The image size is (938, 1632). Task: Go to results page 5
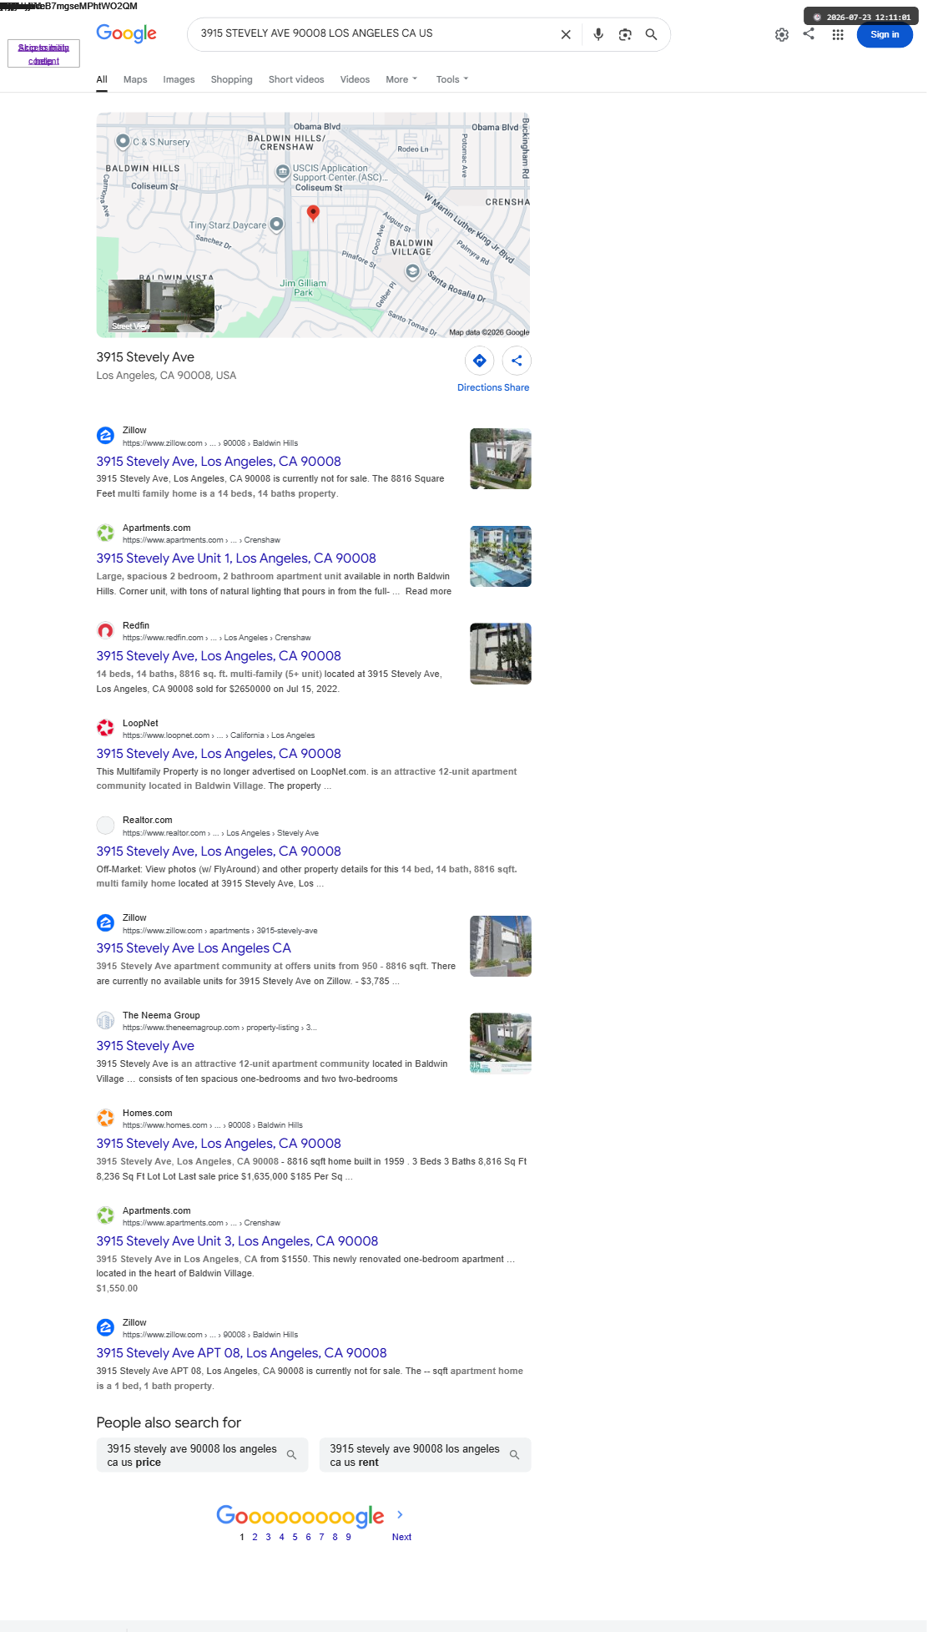tap(295, 1537)
